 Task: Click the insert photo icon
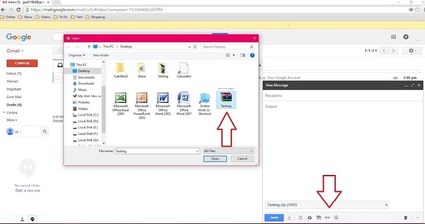319,218
